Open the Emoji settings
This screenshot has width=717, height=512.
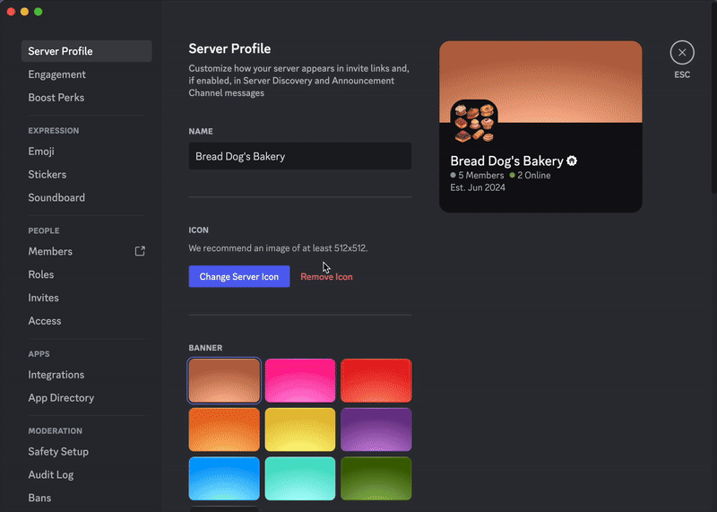[x=41, y=152]
